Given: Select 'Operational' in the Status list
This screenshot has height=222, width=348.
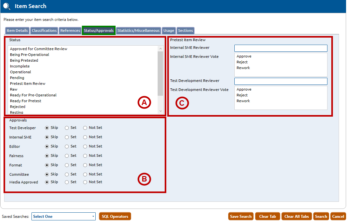Looking at the screenshot, I should point(21,72).
